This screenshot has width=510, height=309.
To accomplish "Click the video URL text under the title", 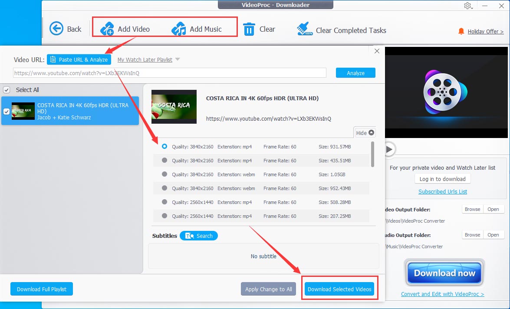I will tap(269, 119).
